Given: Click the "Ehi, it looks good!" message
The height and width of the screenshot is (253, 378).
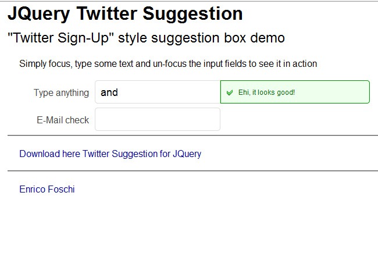Looking at the screenshot, I should click(266, 92).
